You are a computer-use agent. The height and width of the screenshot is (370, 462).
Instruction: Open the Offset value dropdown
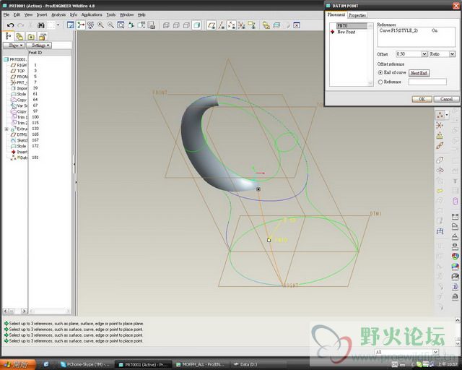[424, 54]
